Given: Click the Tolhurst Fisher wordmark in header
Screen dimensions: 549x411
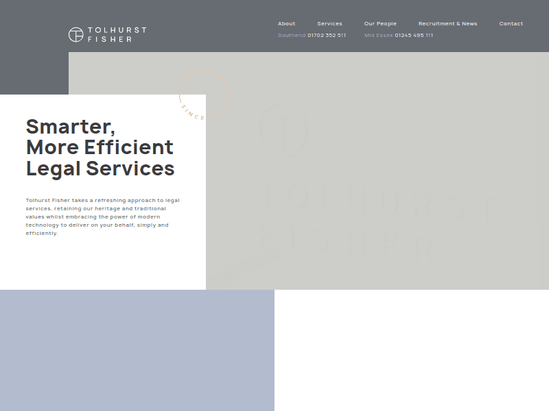Looking at the screenshot, I should click(117, 35).
